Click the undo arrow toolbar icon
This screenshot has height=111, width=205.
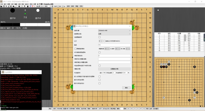tap(14, 6)
